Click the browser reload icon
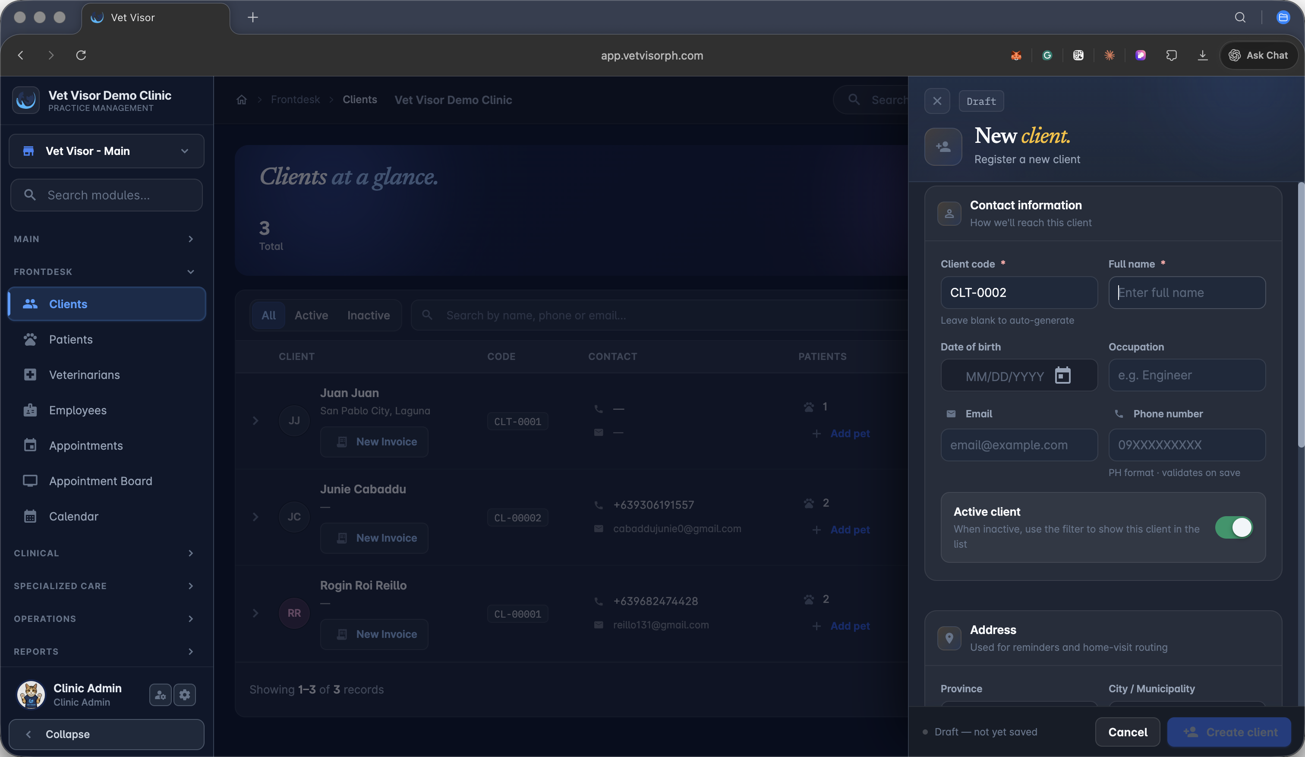This screenshot has height=757, width=1305. tap(81, 55)
